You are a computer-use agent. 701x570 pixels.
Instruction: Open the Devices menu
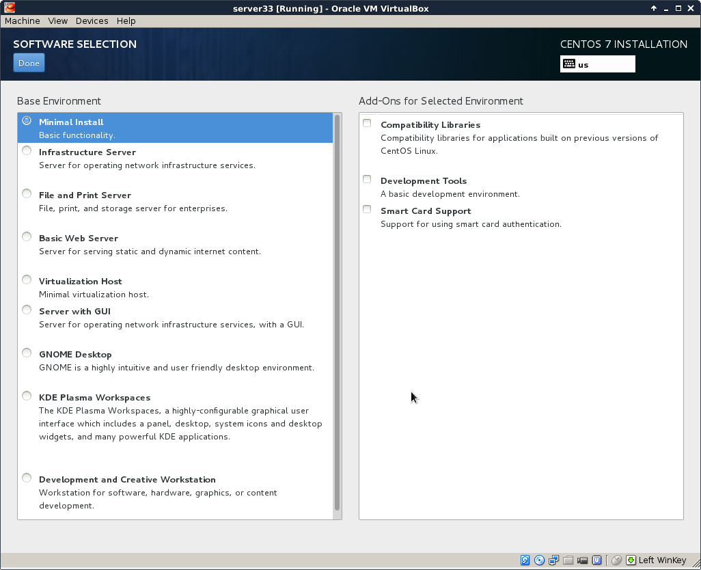coord(92,21)
